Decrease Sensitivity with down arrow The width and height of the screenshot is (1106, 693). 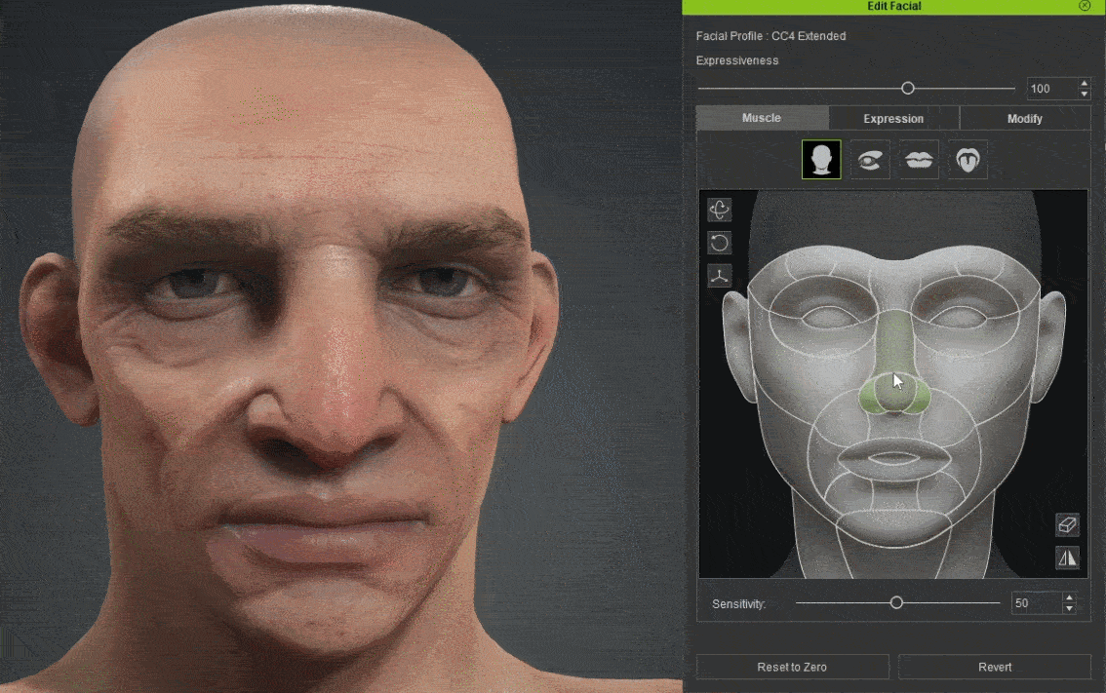1069,608
